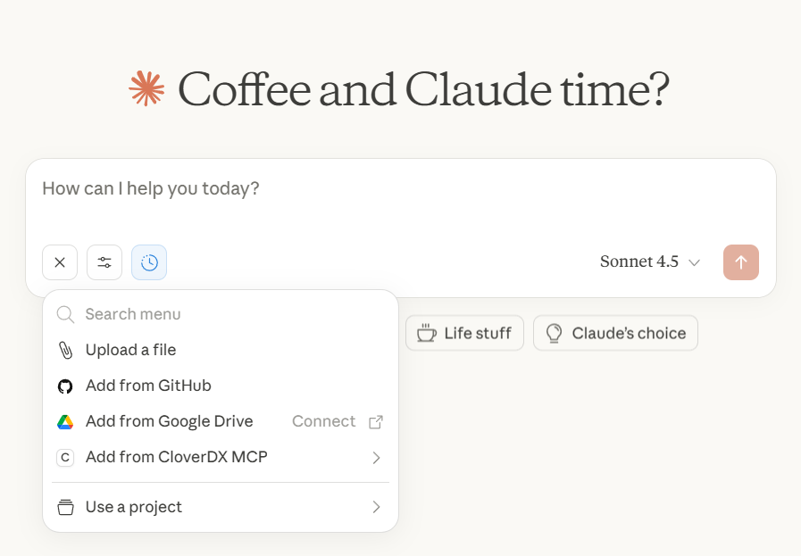The width and height of the screenshot is (801, 556).
Task: Open the settings sliders icon
Action: pos(104,261)
